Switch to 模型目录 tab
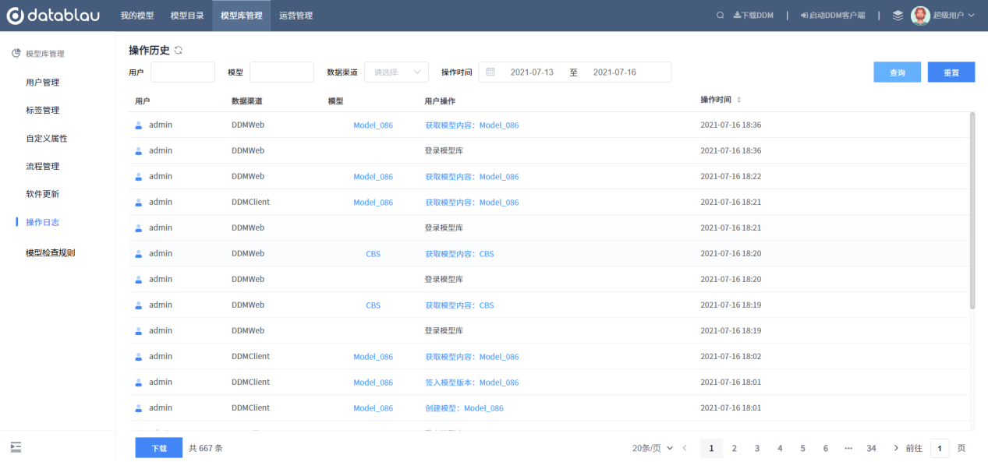This screenshot has width=988, height=462. (x=187, y=16)
